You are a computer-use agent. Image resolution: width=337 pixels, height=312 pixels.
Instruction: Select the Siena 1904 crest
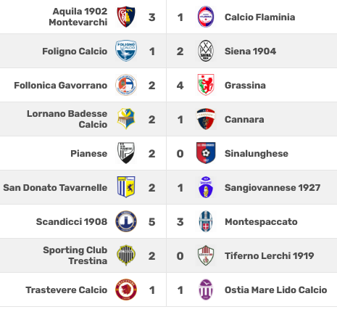point(206,51)
